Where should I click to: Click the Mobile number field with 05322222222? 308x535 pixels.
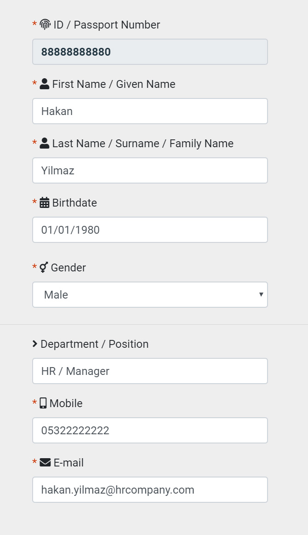pos(150,431)
